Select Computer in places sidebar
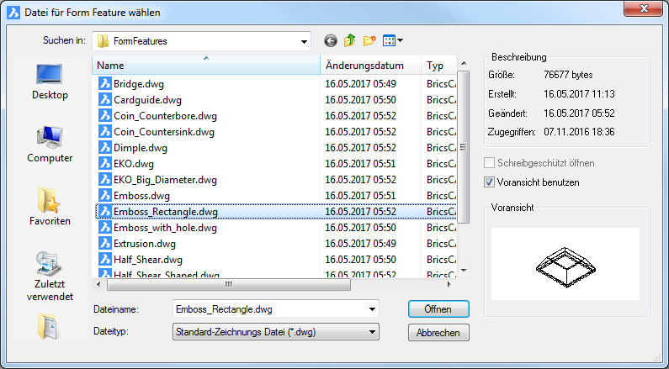669x369 pixels. pyautogui.click(x=50, y=142)
